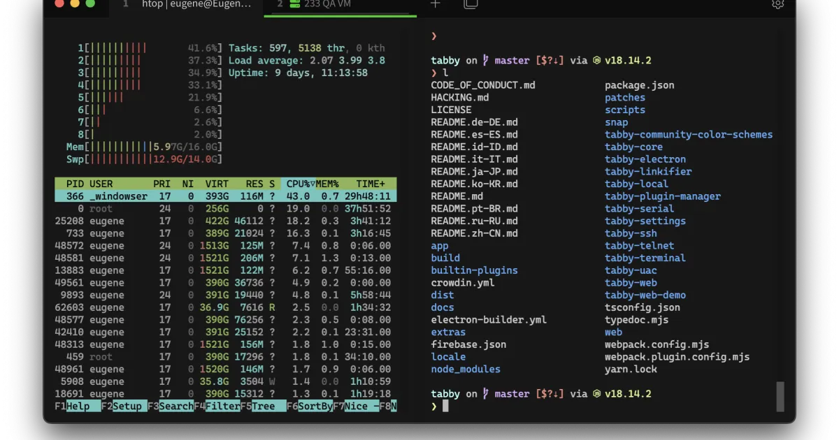Click the Load average text
This screenshot has width=839, height=440.
click(x=306, y=61)
